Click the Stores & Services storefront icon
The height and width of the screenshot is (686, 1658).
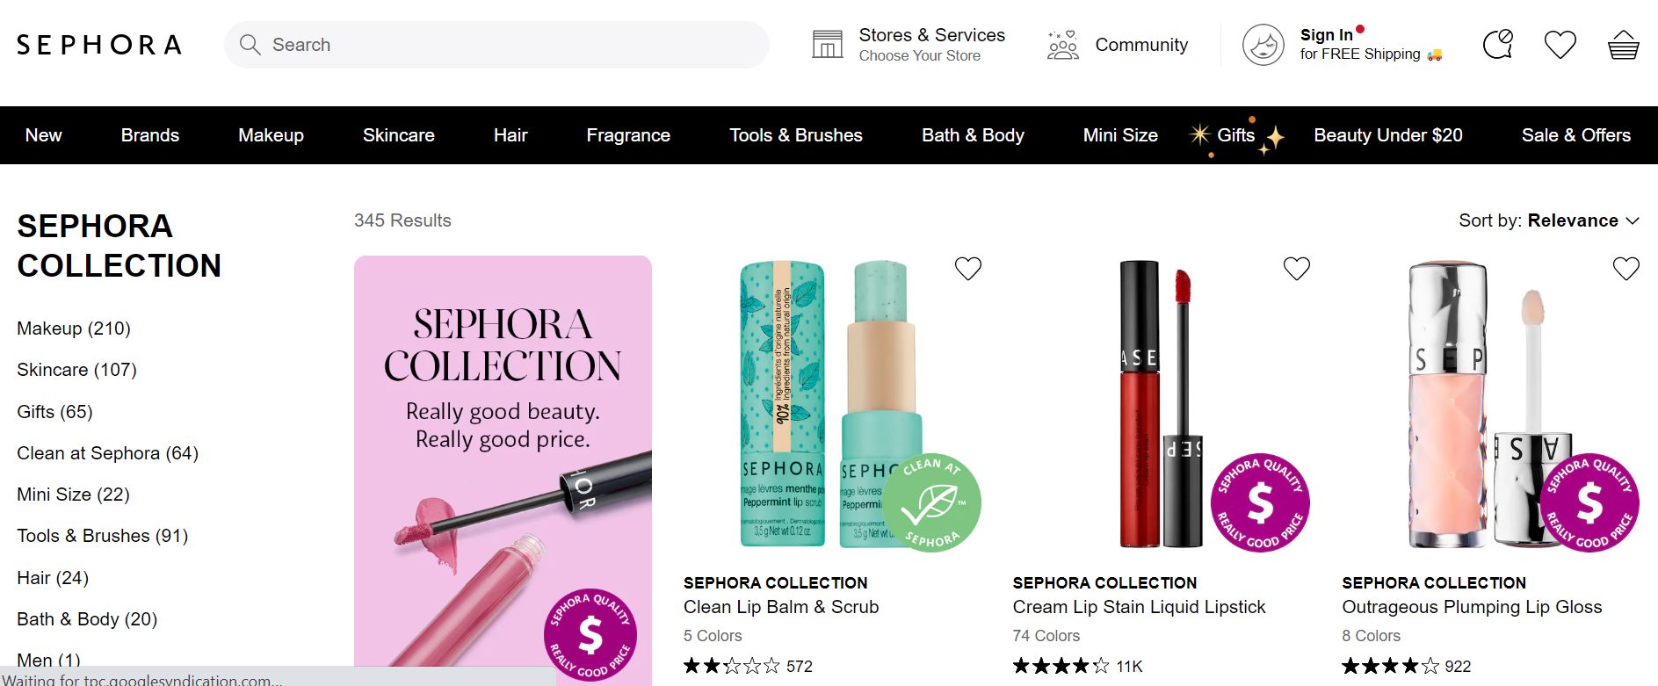pyautogui.click(x=827, y=45)
